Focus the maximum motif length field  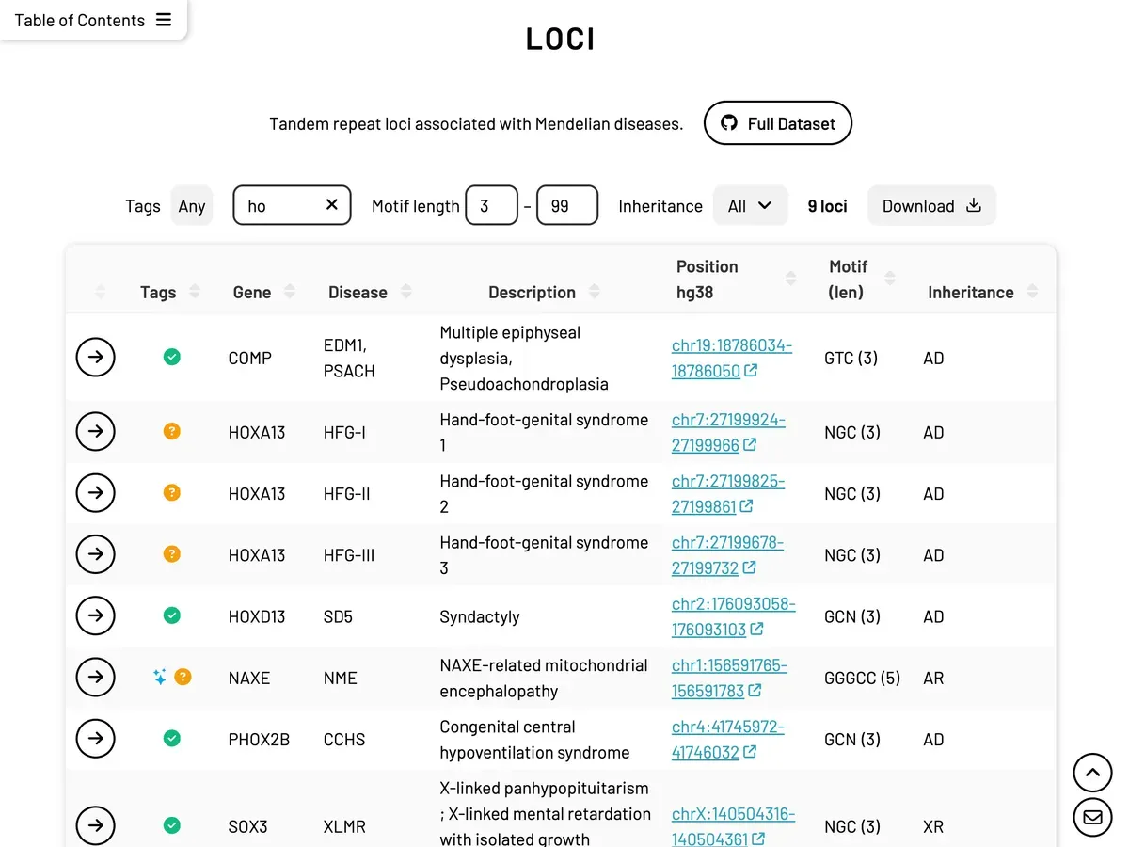coord(566,206)
